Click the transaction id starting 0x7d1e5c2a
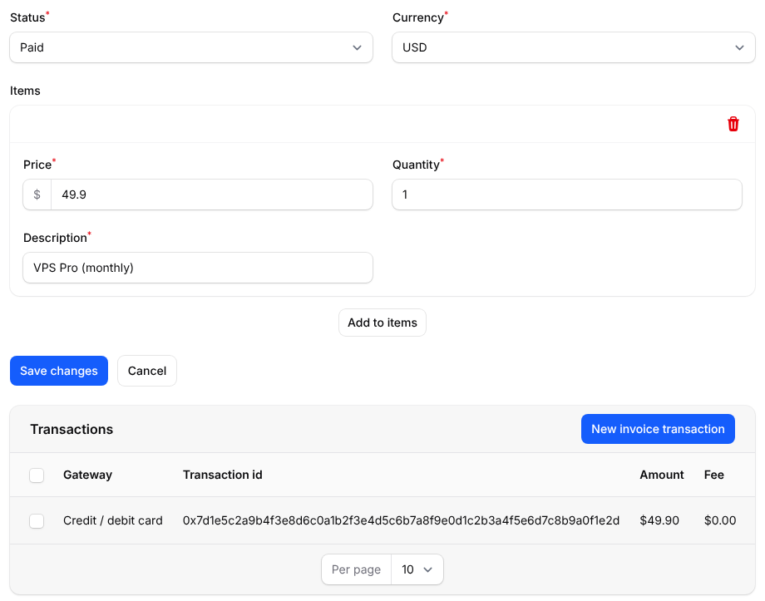Viewport: 765px width, 601px height. coord(401,520)
